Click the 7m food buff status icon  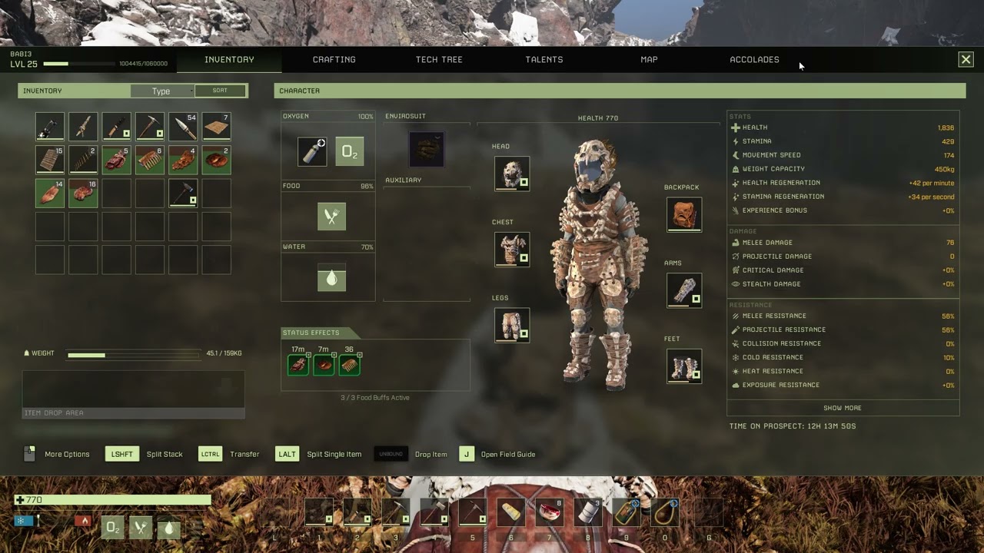[x=324, y=365]
